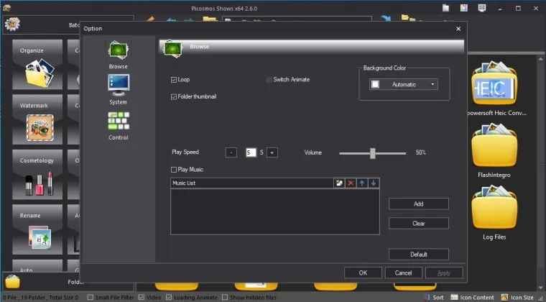This screenshot has width=546, height=302.
Task: Click the Default button
Action: (x=419, y=255)
